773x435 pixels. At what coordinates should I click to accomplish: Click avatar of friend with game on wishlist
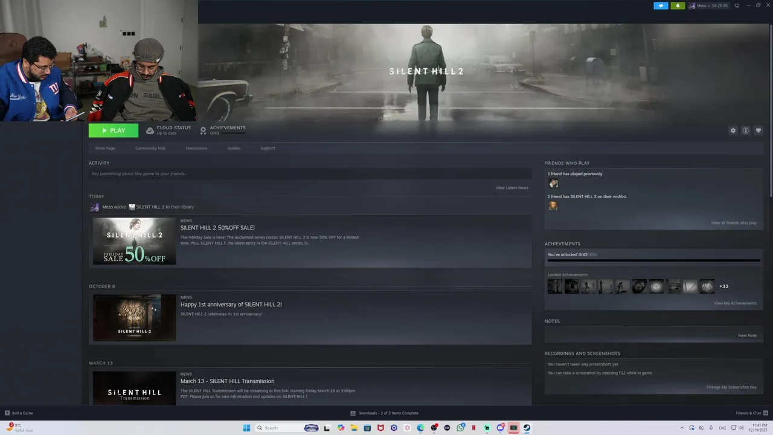(x=553, y=206)
